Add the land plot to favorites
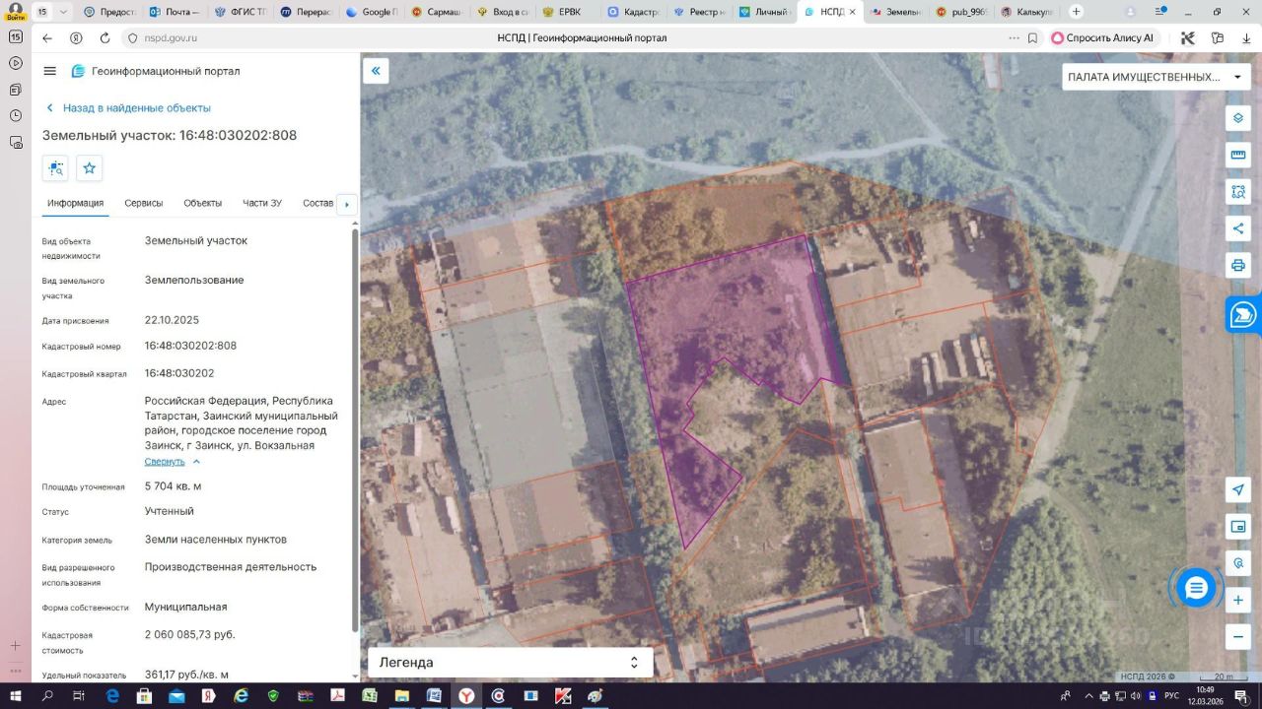Viewport: 1262px width, 709px height. tap(90, 168)
